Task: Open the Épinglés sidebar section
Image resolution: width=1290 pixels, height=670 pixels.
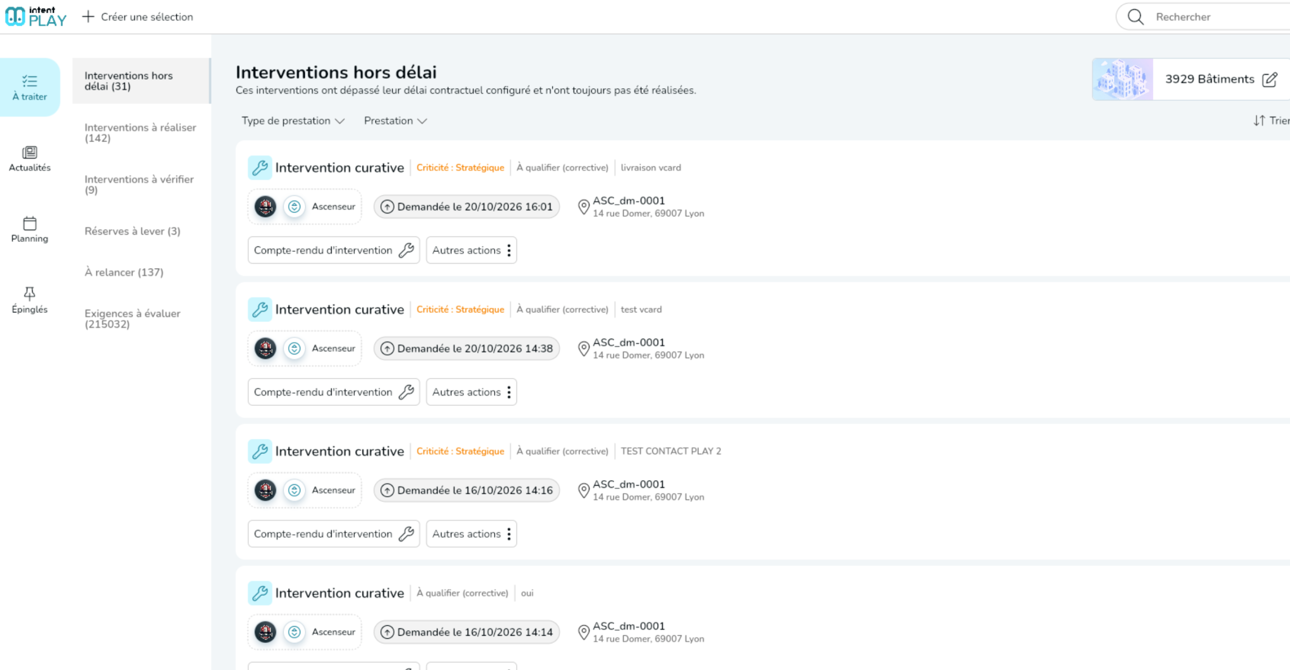Action: pyautogui.click(x=30, y=301)
